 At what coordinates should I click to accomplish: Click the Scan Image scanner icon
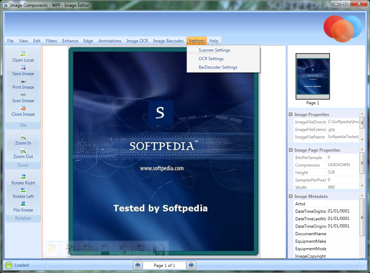(23, 95)
